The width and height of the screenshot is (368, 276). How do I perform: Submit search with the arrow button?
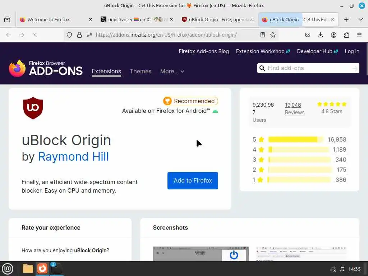(355, 68)
